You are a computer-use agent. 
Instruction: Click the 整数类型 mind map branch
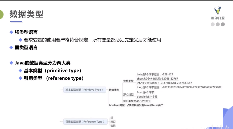click(x=128, y=81)
